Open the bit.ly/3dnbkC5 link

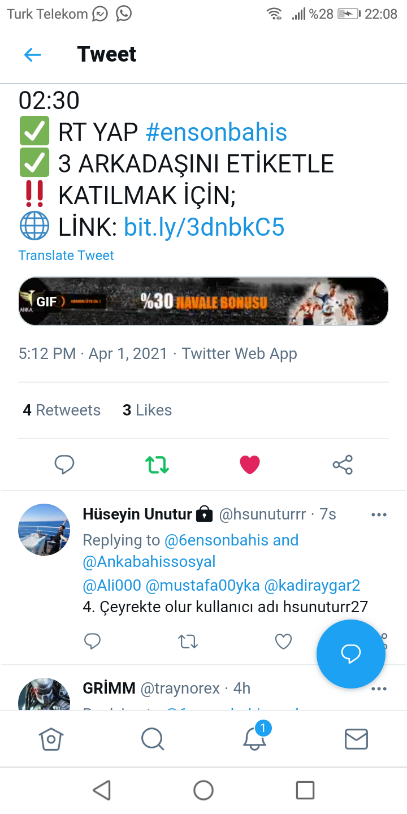pyautogui.click(x=204, y=227)
